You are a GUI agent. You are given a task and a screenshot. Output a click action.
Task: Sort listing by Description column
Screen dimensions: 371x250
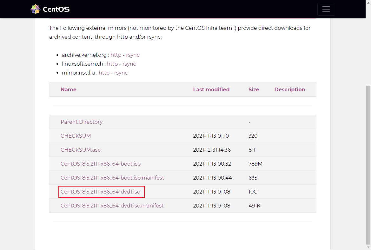[x=290, y=90]
